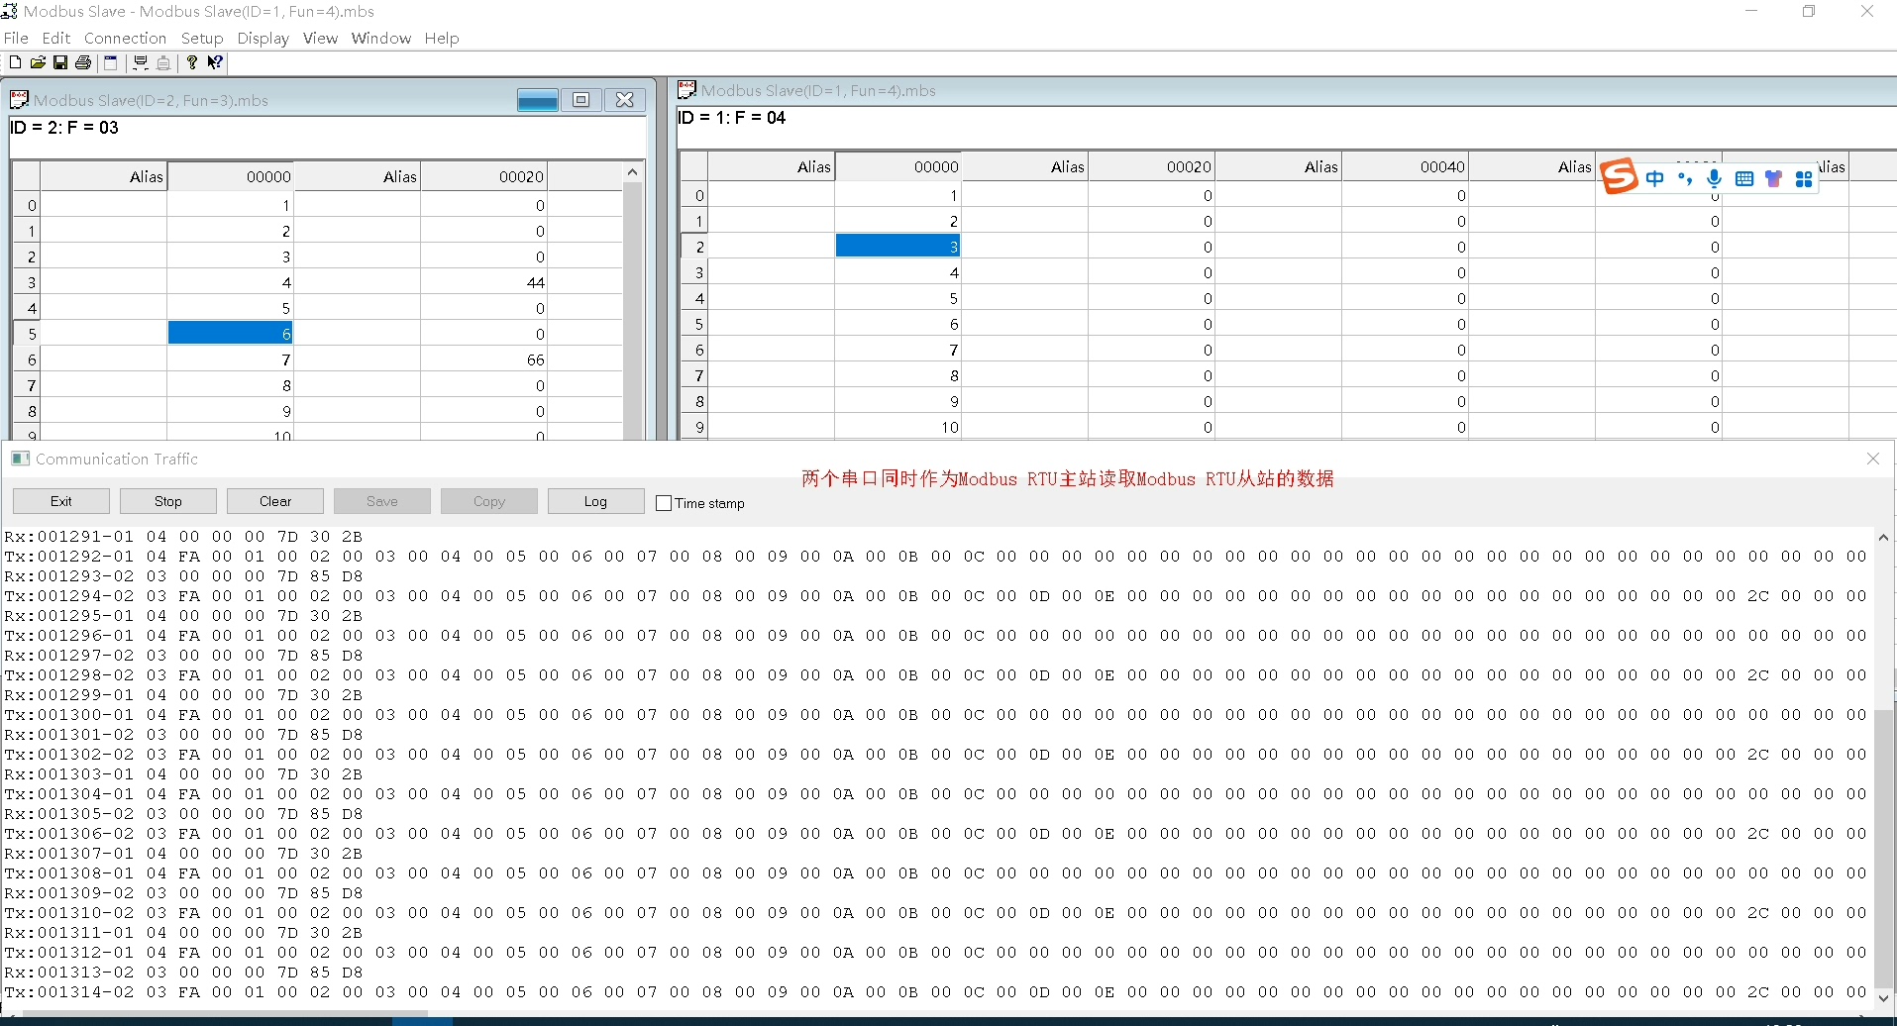Click the traffic log horizontal scrollbar thumb
This screenshot has height=1026, width=1897.
225,1012
